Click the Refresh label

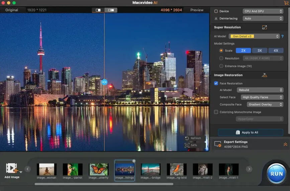pyautogui.click(x=196, y=138)
